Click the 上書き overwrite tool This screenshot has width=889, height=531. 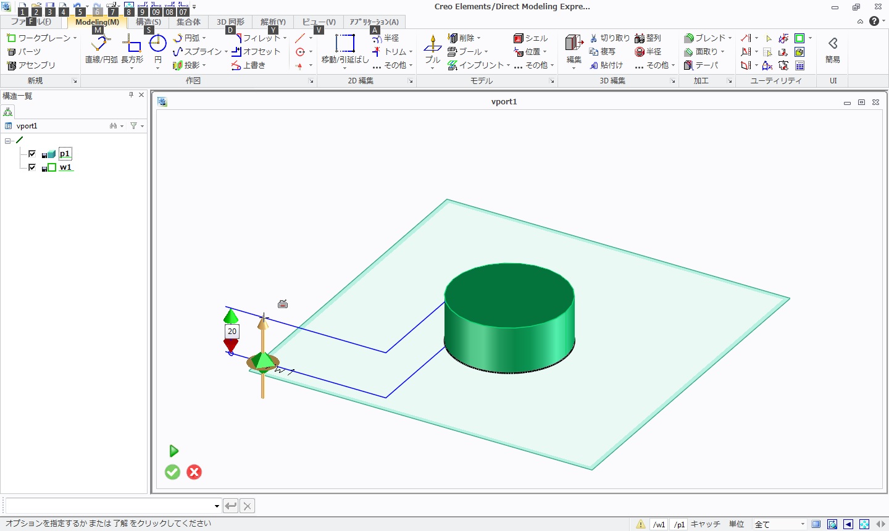point(249,65)
